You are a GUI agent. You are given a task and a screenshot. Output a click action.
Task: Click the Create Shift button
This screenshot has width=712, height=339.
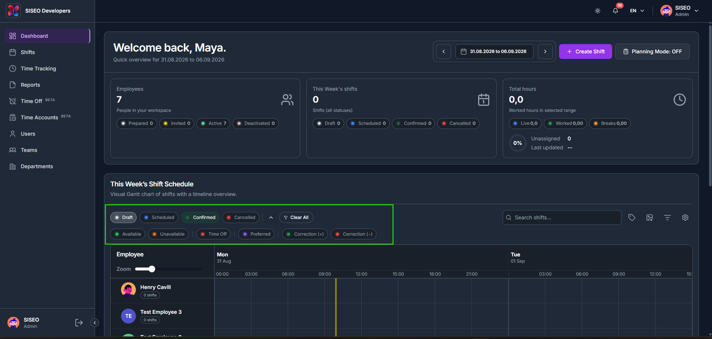click(x=585, y=51)
